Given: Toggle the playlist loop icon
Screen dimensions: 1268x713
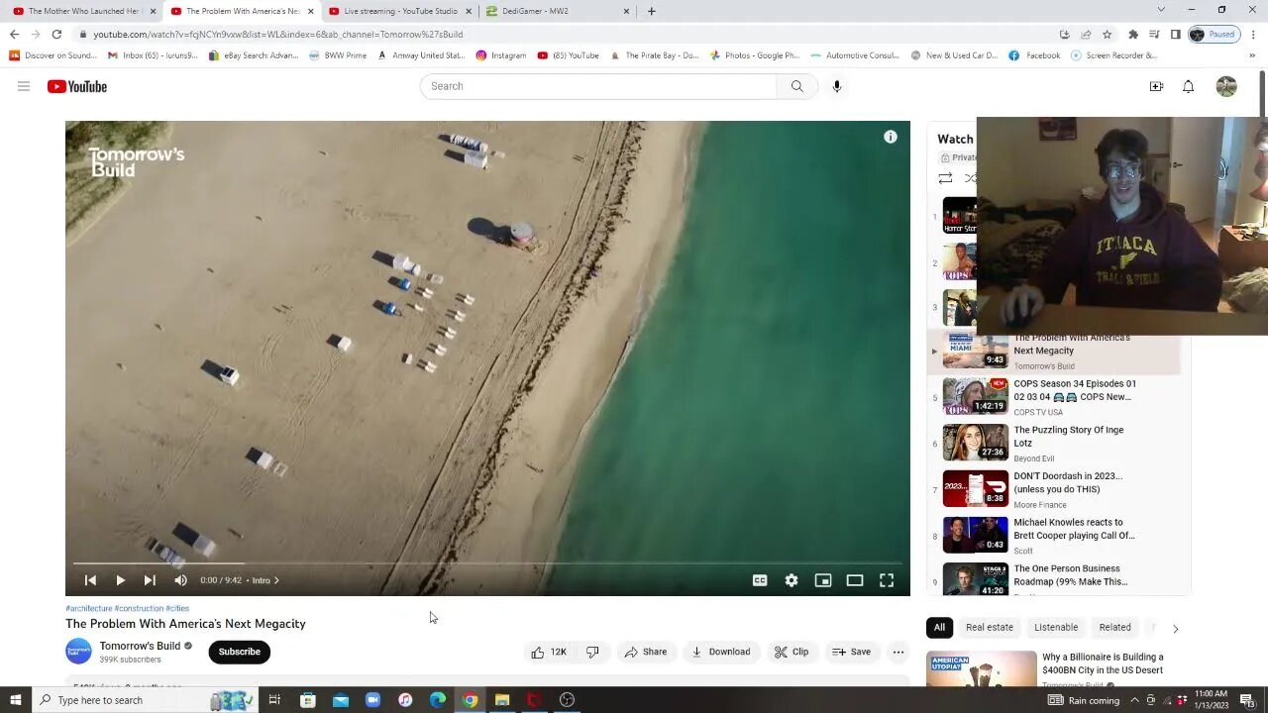Looking at the screenshot, I should coord(945,178).
